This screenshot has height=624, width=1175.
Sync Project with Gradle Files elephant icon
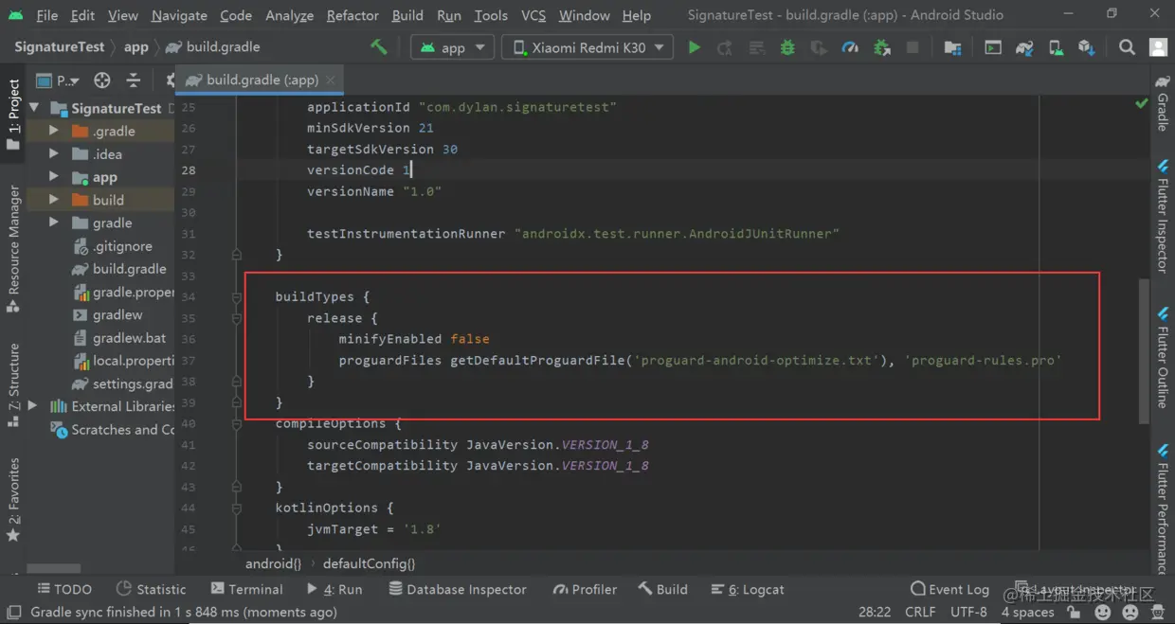tap(1024, 47)
